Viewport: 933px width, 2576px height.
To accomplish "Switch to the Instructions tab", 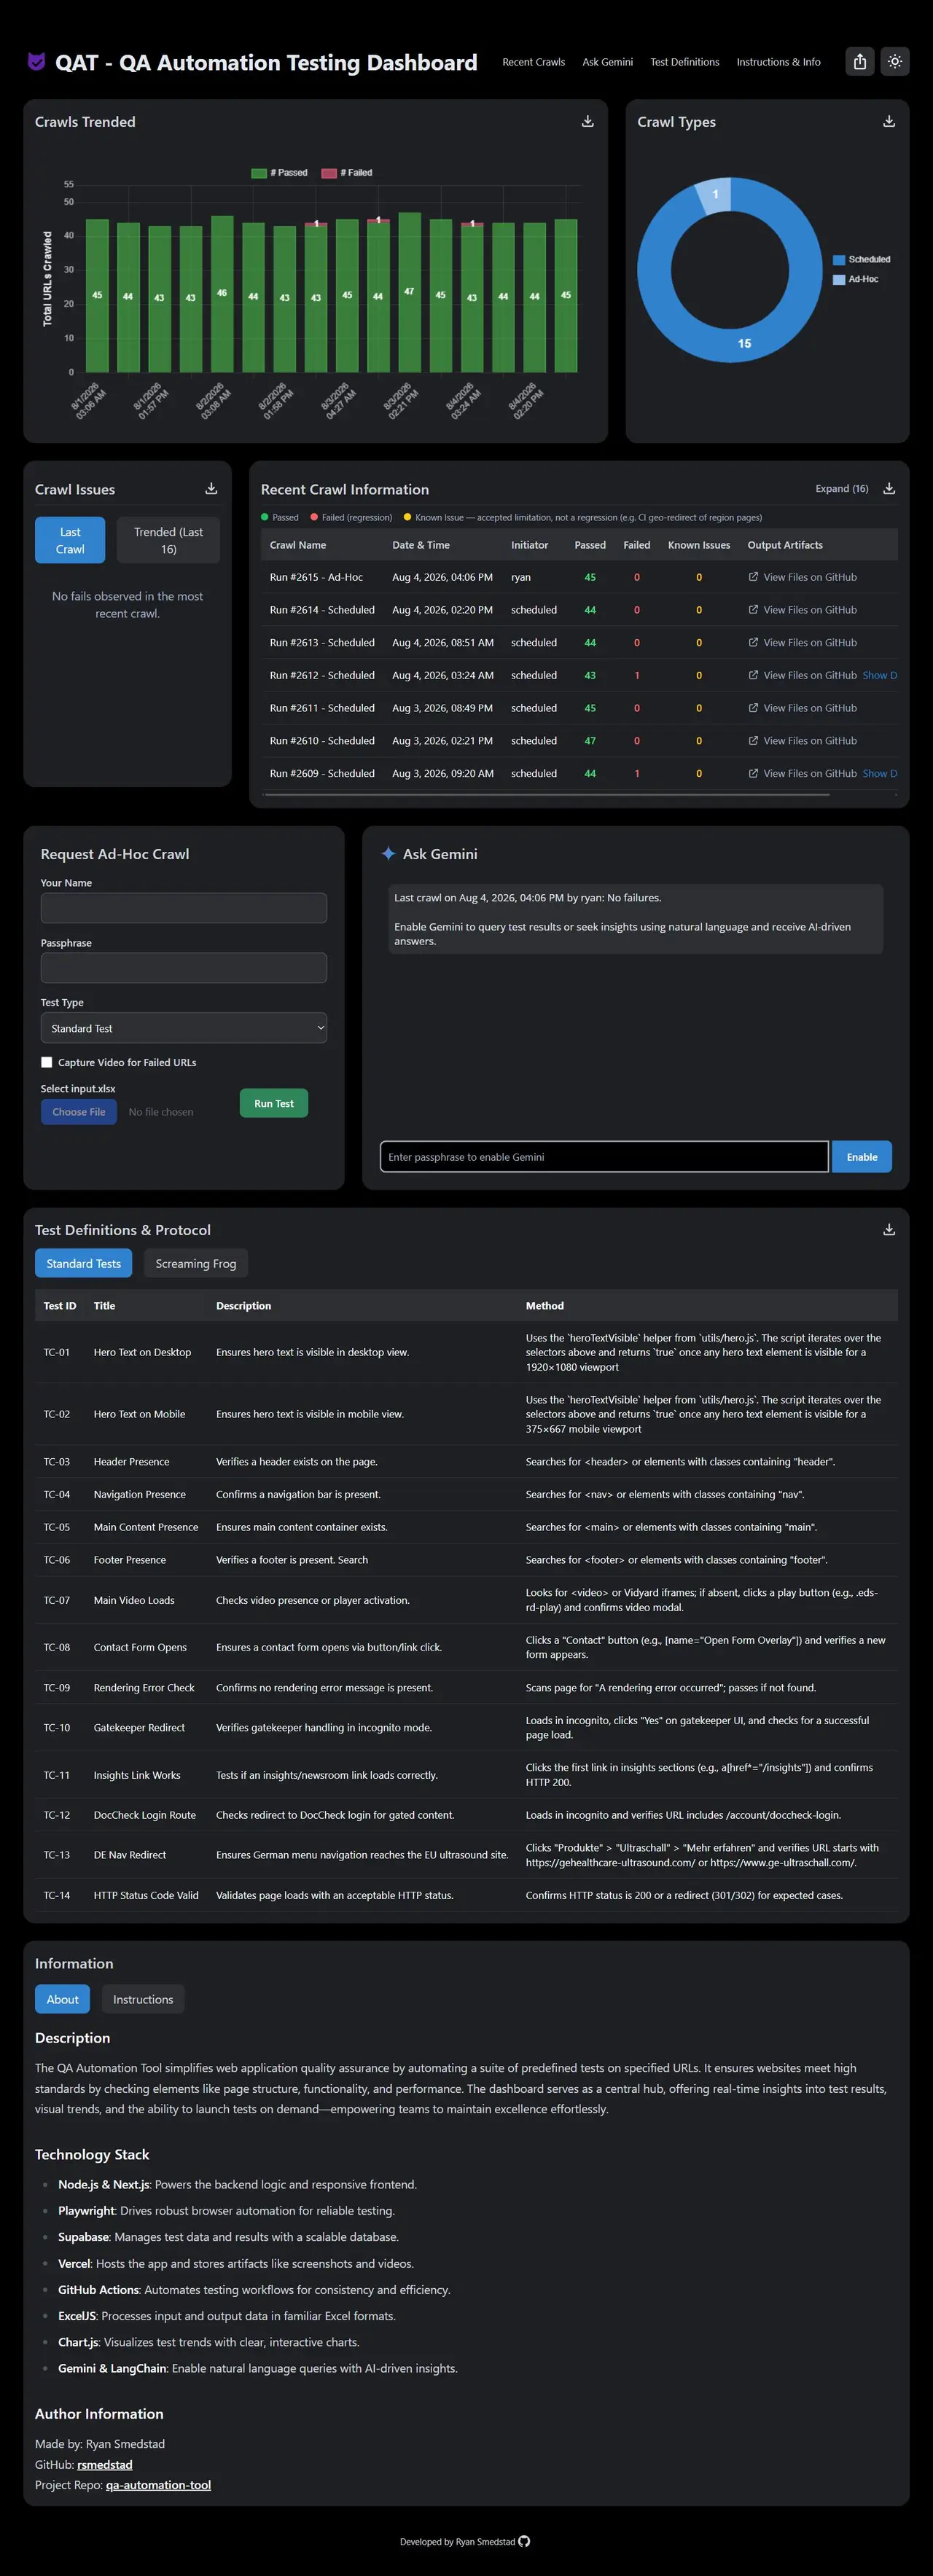I will click(x=143, y=1999).
